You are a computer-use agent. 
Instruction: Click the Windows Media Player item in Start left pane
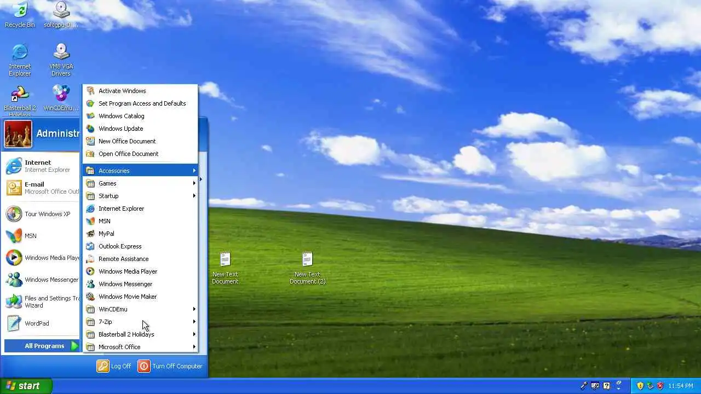[42, 258]
